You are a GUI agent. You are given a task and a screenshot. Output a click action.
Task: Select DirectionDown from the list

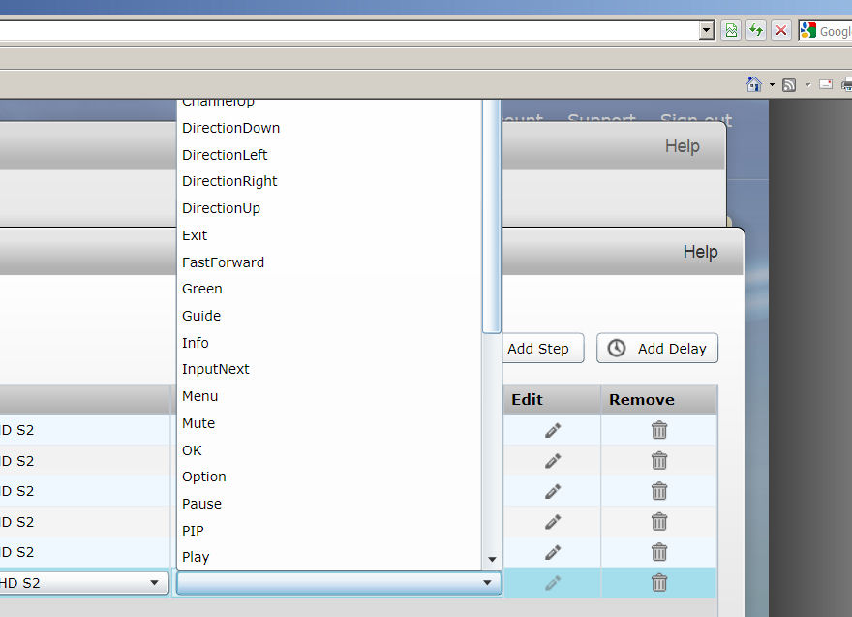click(230, 128)
